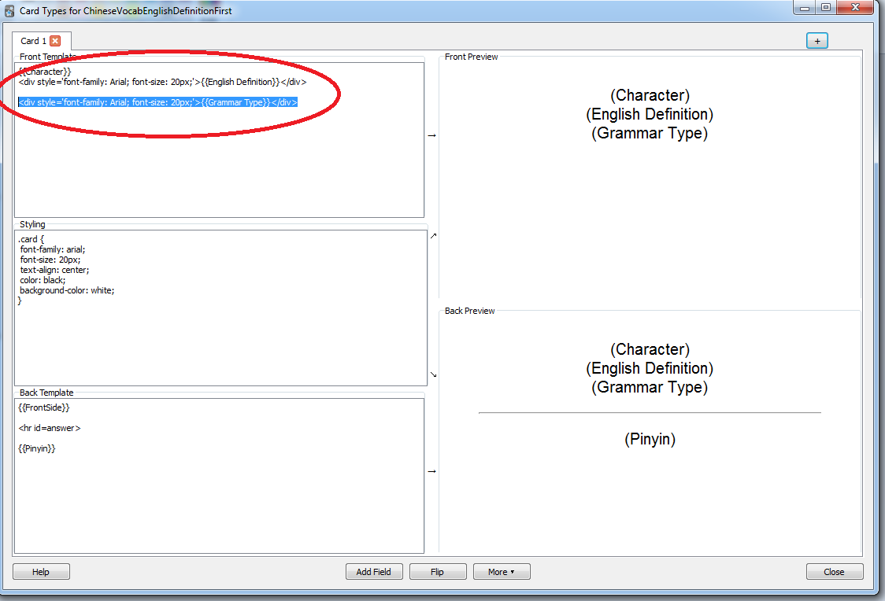Screen dimensions: 885x601
Task: Click the Add Field button
Action: click(x=374, y=571)
